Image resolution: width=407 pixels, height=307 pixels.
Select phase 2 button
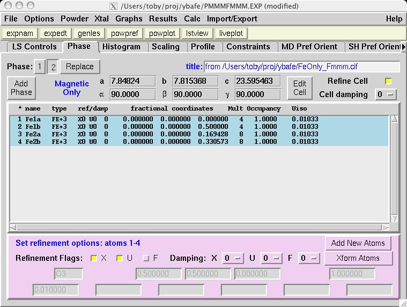[x=53, y=67]
